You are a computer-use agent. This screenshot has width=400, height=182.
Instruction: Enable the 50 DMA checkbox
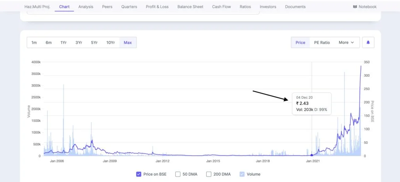[x=178, y=174]
